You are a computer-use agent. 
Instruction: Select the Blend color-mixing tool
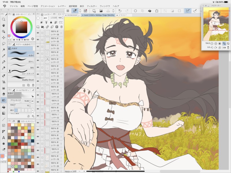click(3, 100)
